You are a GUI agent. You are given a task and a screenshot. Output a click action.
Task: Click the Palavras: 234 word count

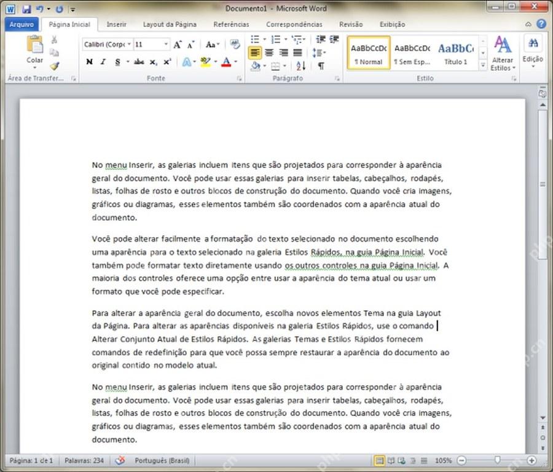click(84, 460)
